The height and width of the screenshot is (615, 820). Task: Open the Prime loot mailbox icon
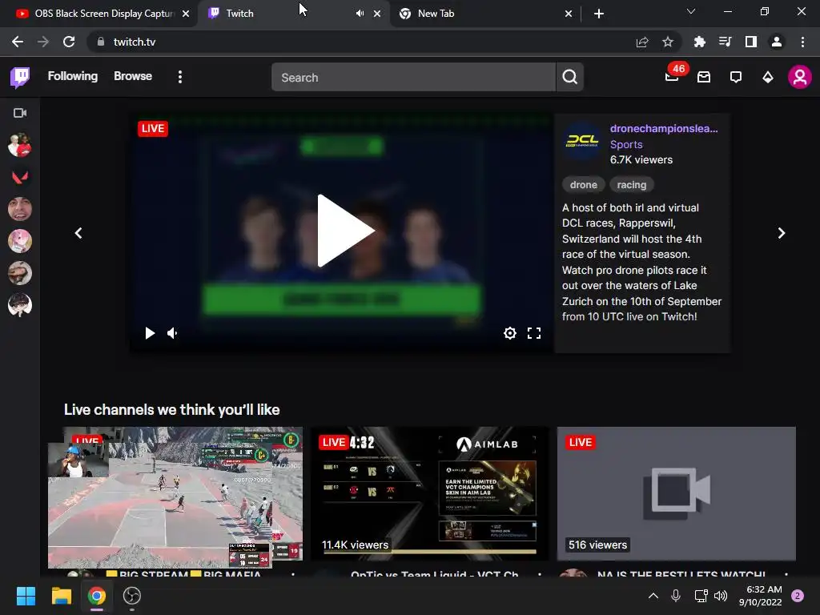[x=704, y=78]
